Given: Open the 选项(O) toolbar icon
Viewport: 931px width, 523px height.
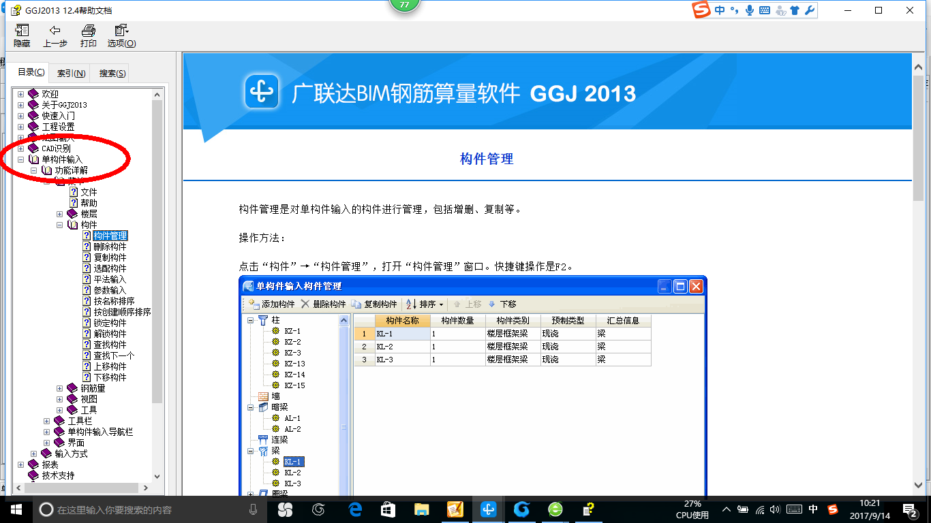Looking at the screenshot, I should (x=121, y=31).
